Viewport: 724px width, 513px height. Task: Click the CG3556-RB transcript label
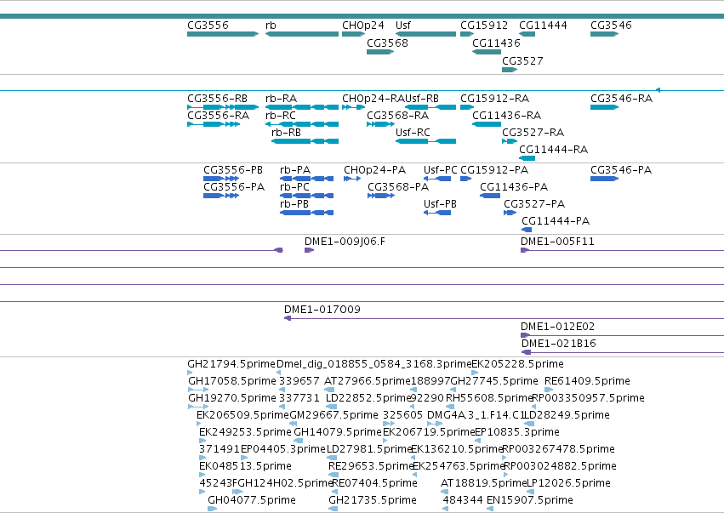tap(218, 99)
